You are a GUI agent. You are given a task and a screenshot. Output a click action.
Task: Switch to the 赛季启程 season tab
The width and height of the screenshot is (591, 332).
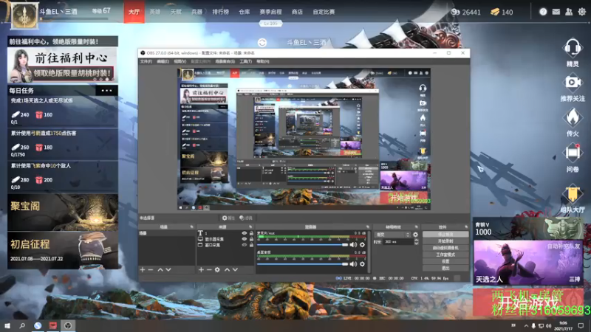point(270,12)
